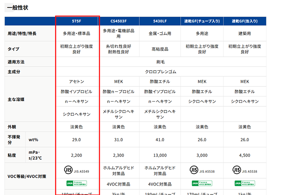Click the 41.0 wt% nonvolatile value
The image size is (282, 195).
pos(160,140)
